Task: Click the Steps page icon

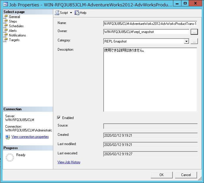Action: point(5,21)
